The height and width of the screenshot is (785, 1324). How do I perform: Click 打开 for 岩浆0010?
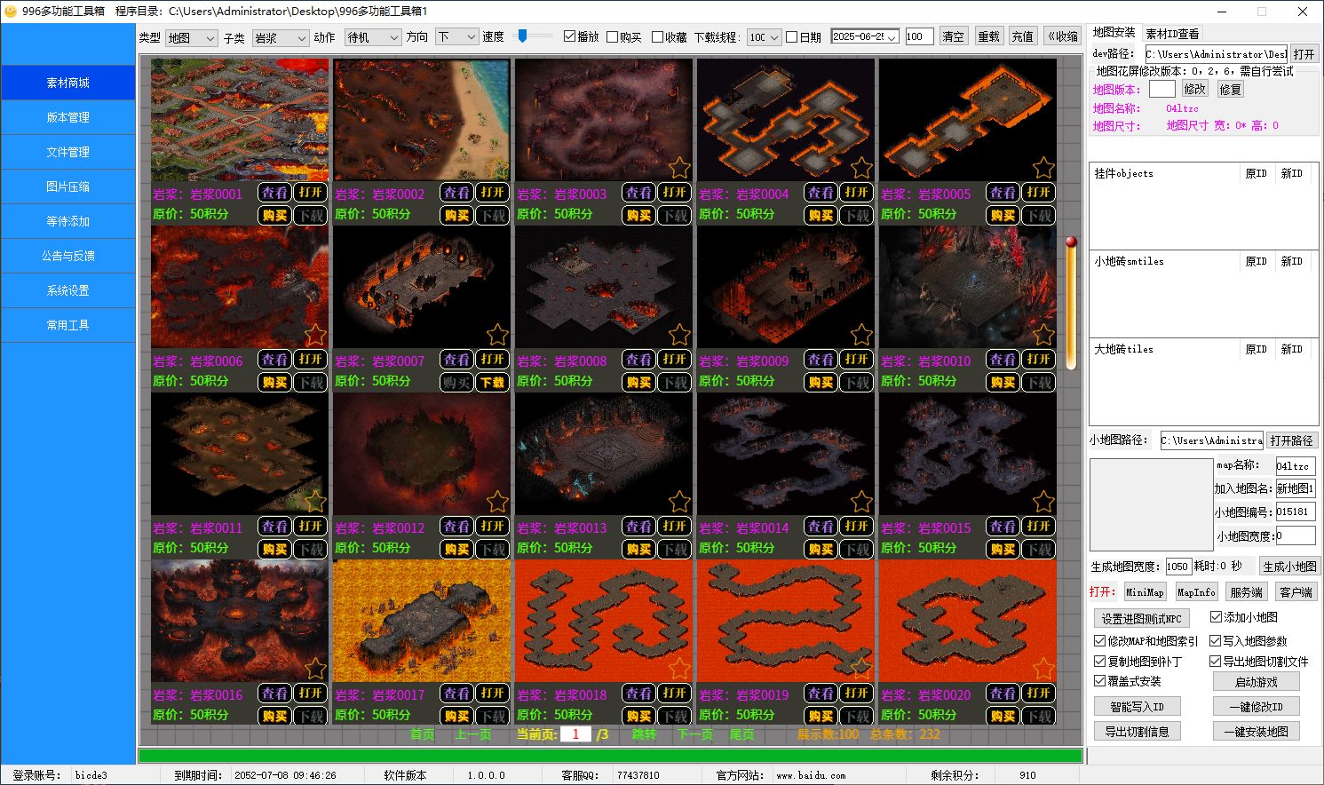pos(1039,360)
